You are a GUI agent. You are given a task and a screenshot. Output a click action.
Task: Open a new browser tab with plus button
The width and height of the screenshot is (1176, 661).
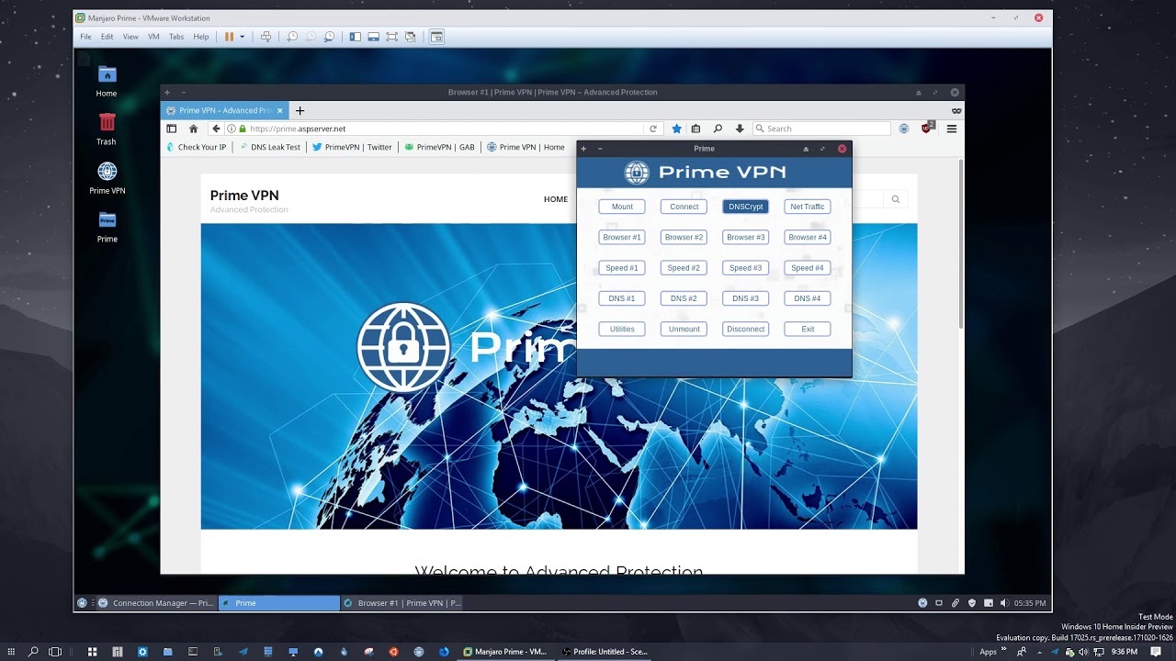(x=300, y=110)
